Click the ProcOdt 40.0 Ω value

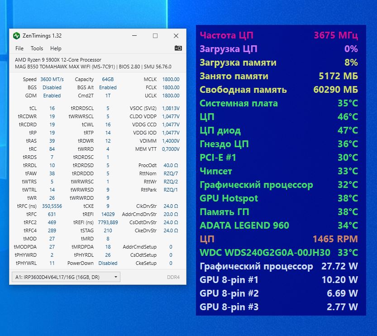pos(171,165)
